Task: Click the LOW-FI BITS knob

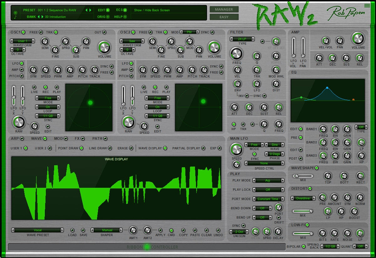Action: tap(322, 233)
